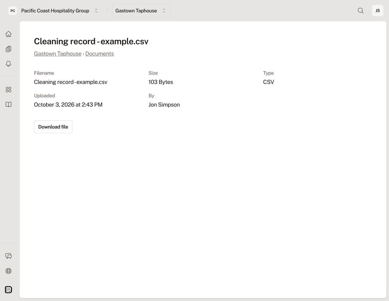Click the Size field label
Image resolution: width=389 pixels, height=301 pixels.
[x=153, y=73]
